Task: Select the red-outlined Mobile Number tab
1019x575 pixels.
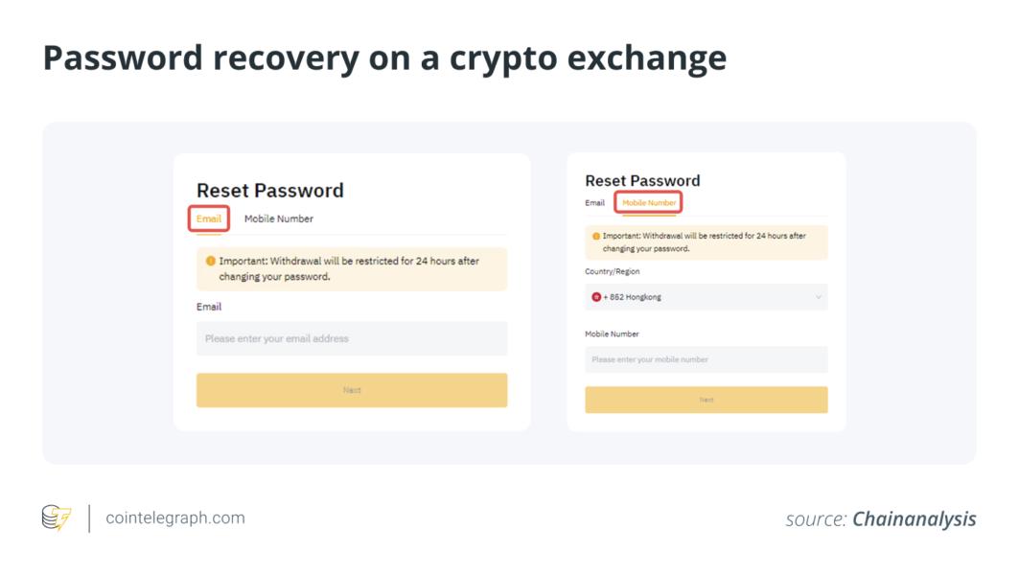Action: click(649, 203)
